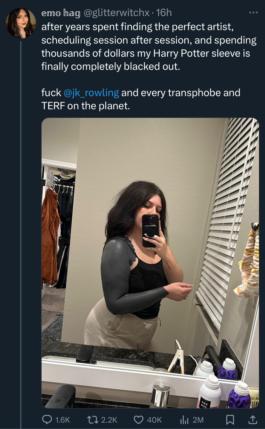Open the emo hag profile avatar
The width and height of the screenshot is (265, 429).
tap(21, 23)
